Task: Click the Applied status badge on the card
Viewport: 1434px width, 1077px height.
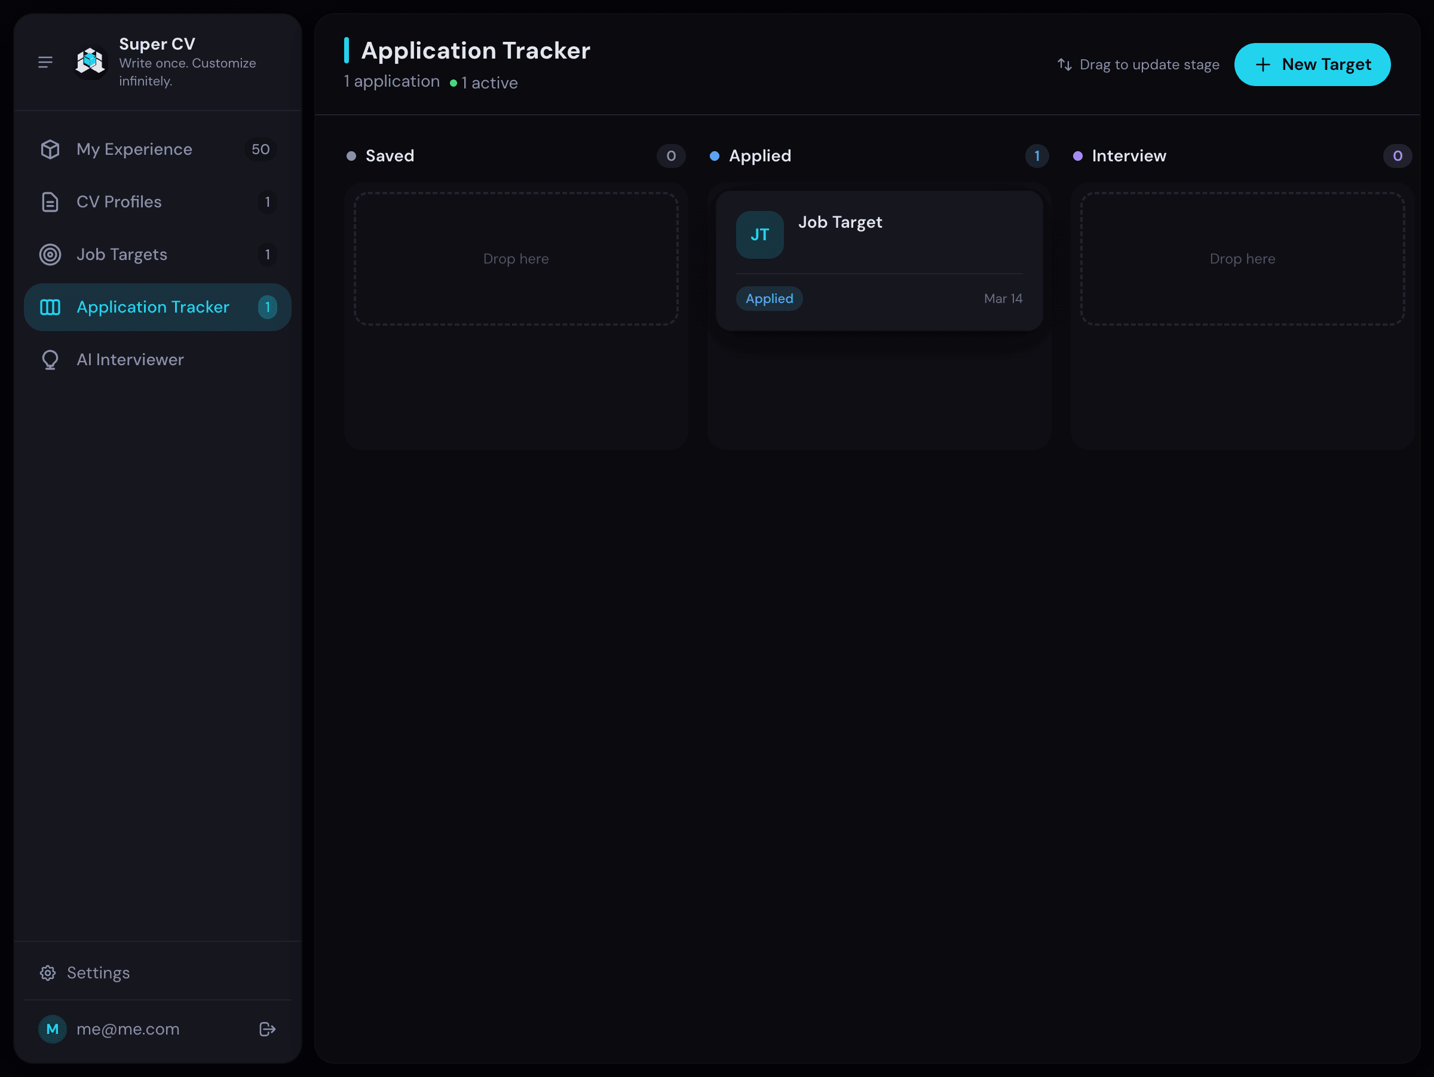Action: pos(769,298)
